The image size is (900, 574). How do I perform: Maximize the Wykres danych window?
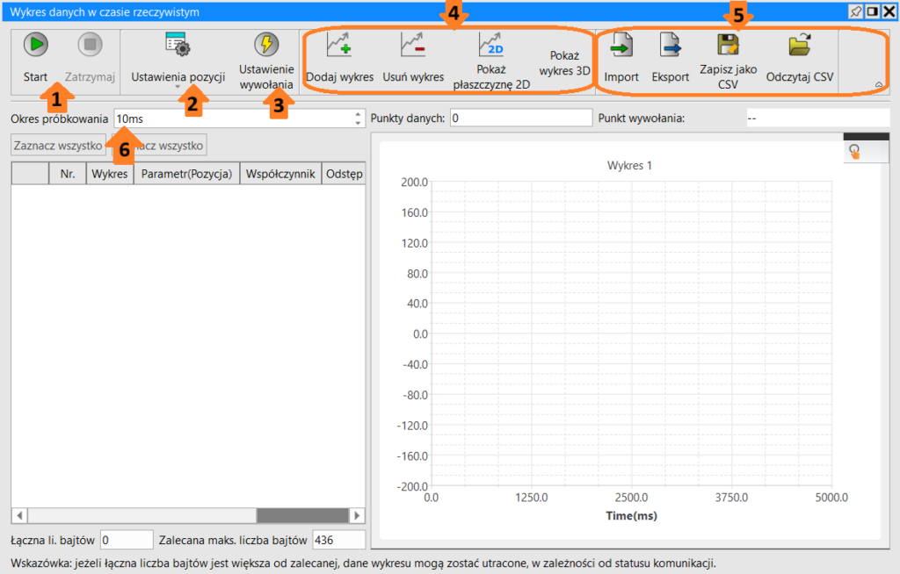pyautogui.click(x=873, y=11)
